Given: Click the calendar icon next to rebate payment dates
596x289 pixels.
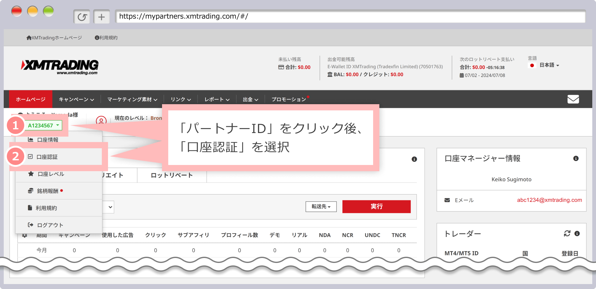Looking at the screenshot, I should [x=462, y=75].
